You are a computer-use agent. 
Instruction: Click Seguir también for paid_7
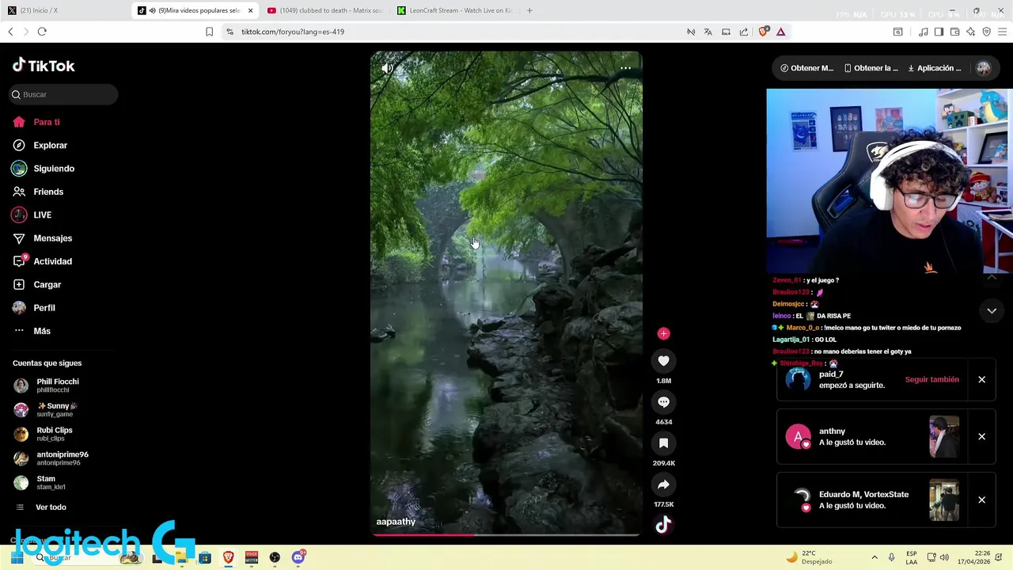tap(931, 379)
